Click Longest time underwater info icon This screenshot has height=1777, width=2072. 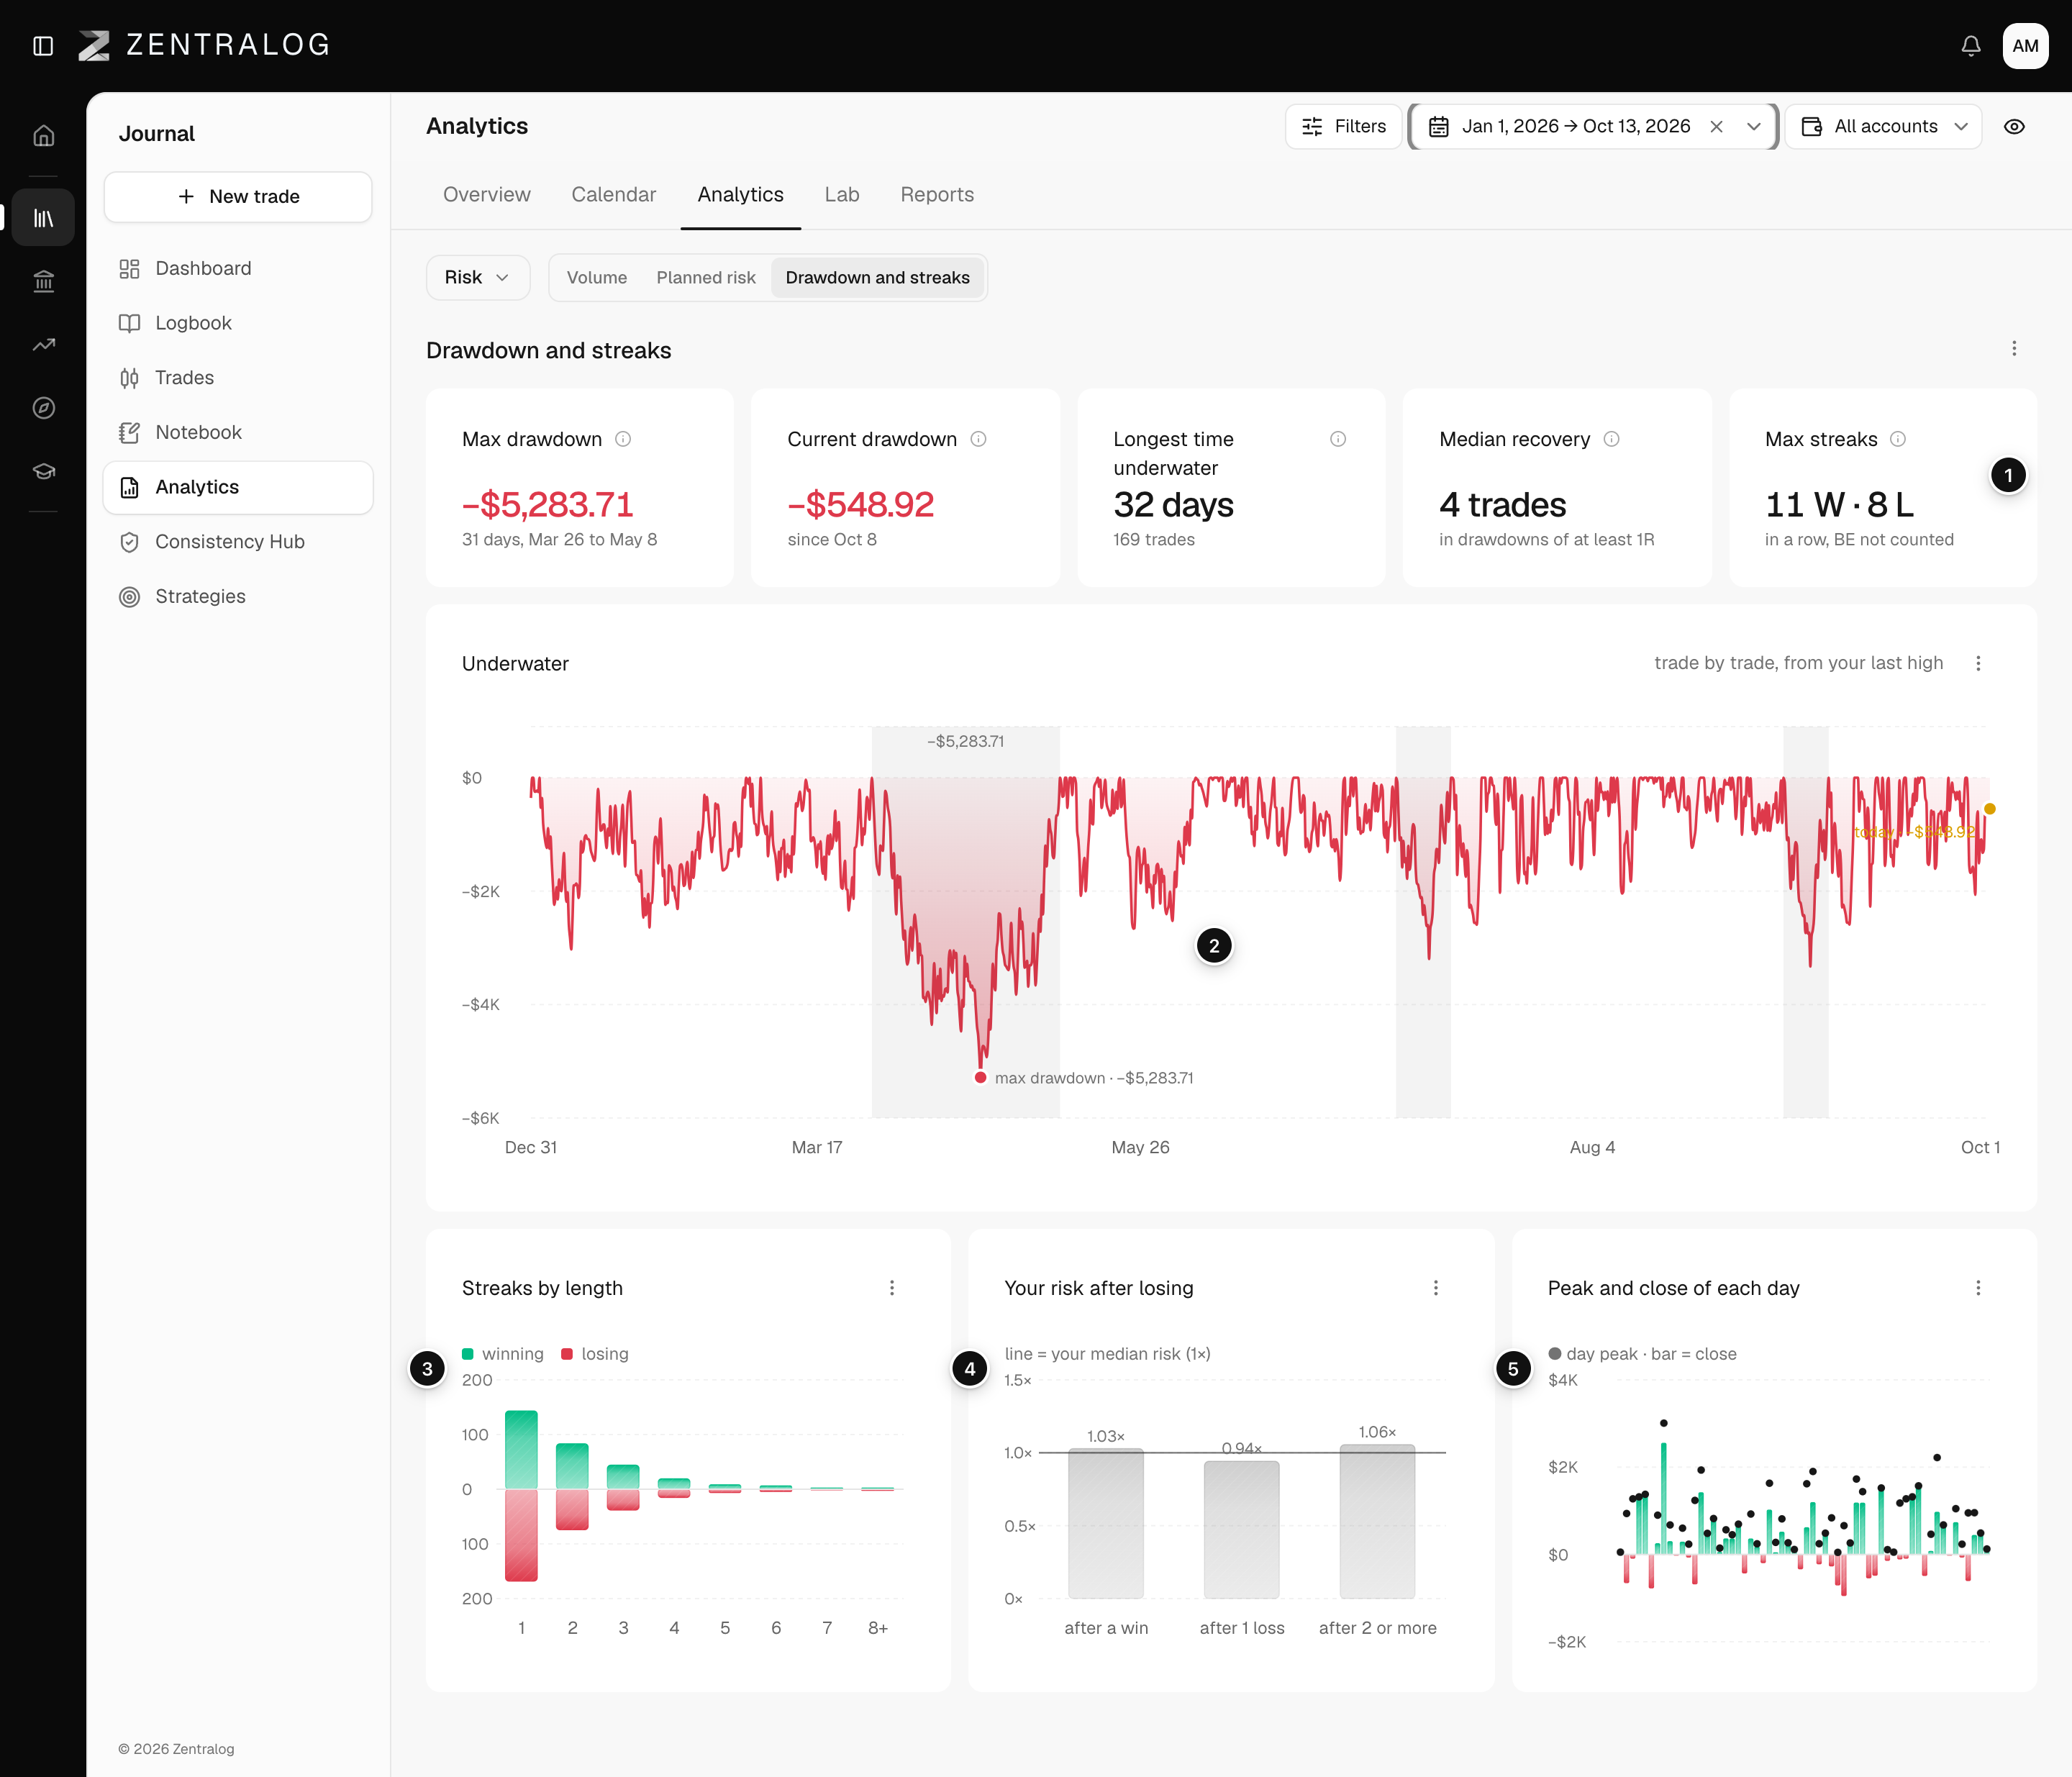click(1338, 439)
